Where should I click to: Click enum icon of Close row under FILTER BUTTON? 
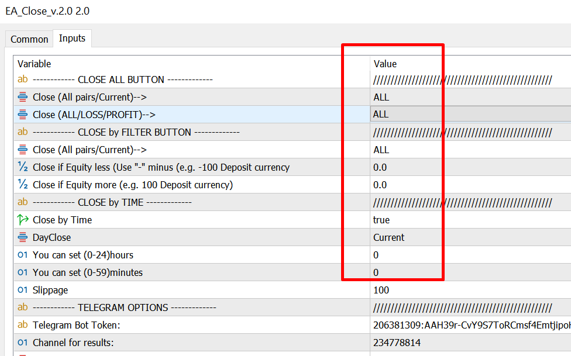23,149
